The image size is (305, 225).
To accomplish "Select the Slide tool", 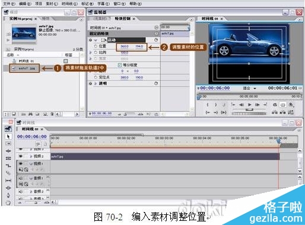I will pyautogui.click(x=8, y=188).
